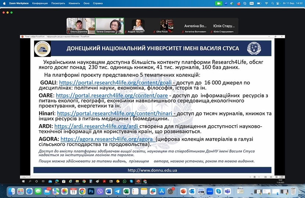
Task: Open Microsoft Teams in the dock
Action: click(x=227, y=191)
